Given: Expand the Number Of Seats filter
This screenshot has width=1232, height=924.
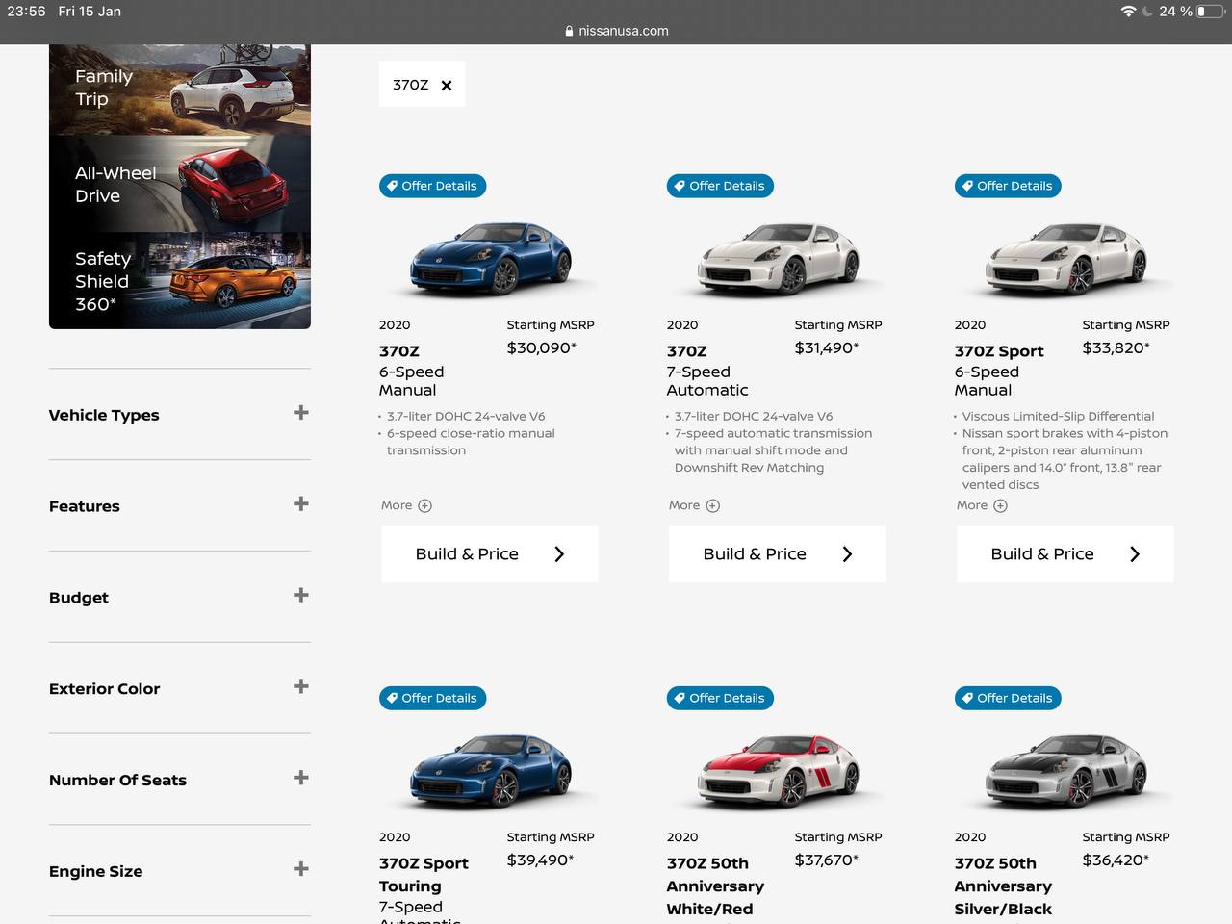Looking at the screenshot, I should coord(179,780).
